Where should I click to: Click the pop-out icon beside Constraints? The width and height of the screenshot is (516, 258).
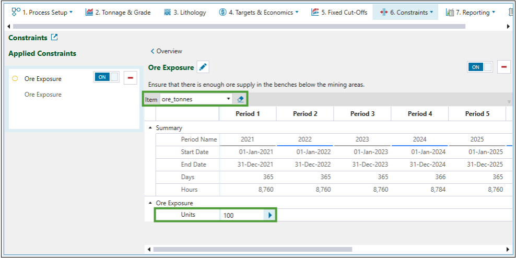click(x=54, y=37)
